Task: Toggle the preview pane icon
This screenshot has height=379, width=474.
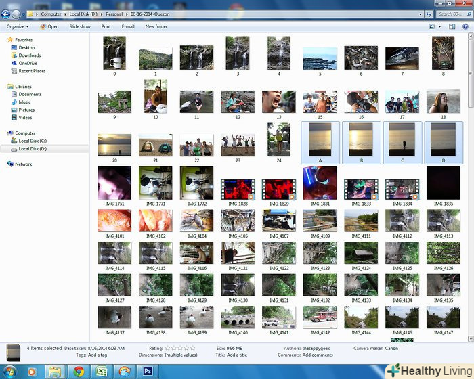Action: point(452,26)
